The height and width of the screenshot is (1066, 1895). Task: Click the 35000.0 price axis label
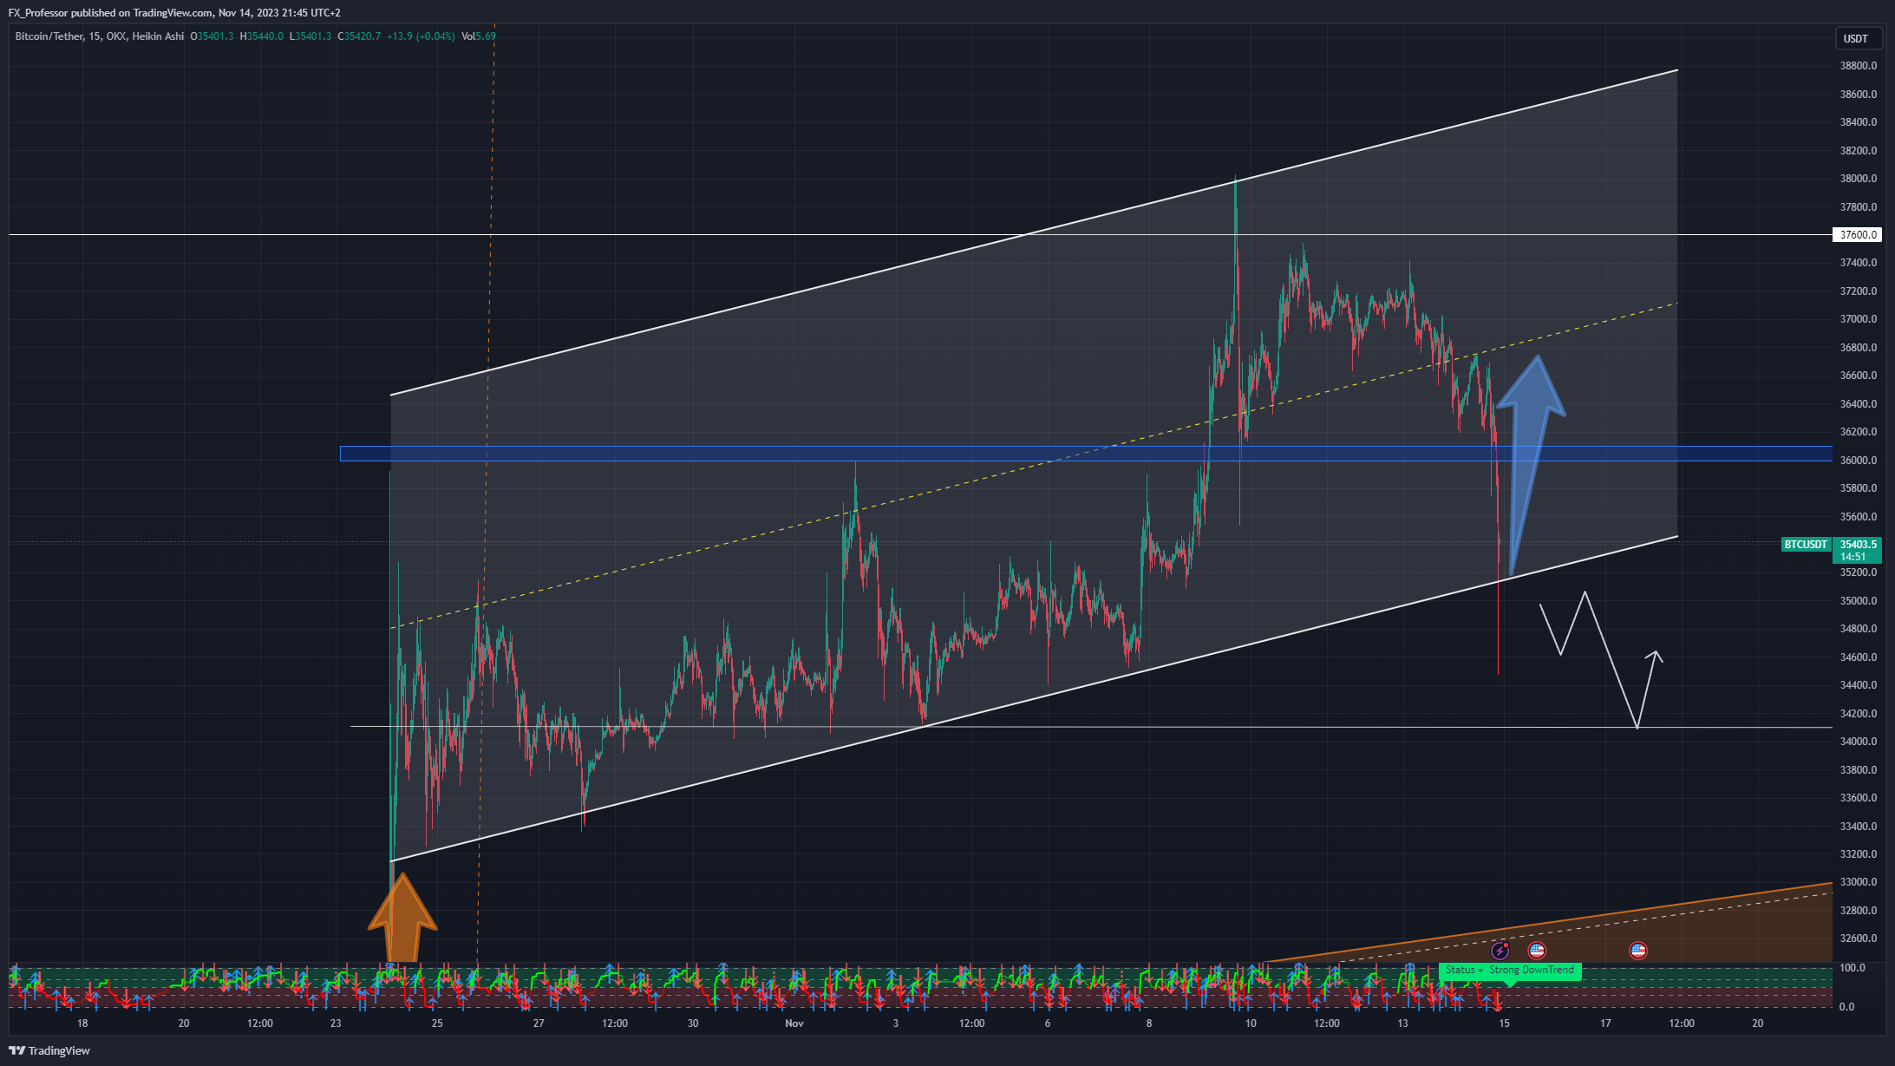pyautogui.click(x=1858, y=601)
